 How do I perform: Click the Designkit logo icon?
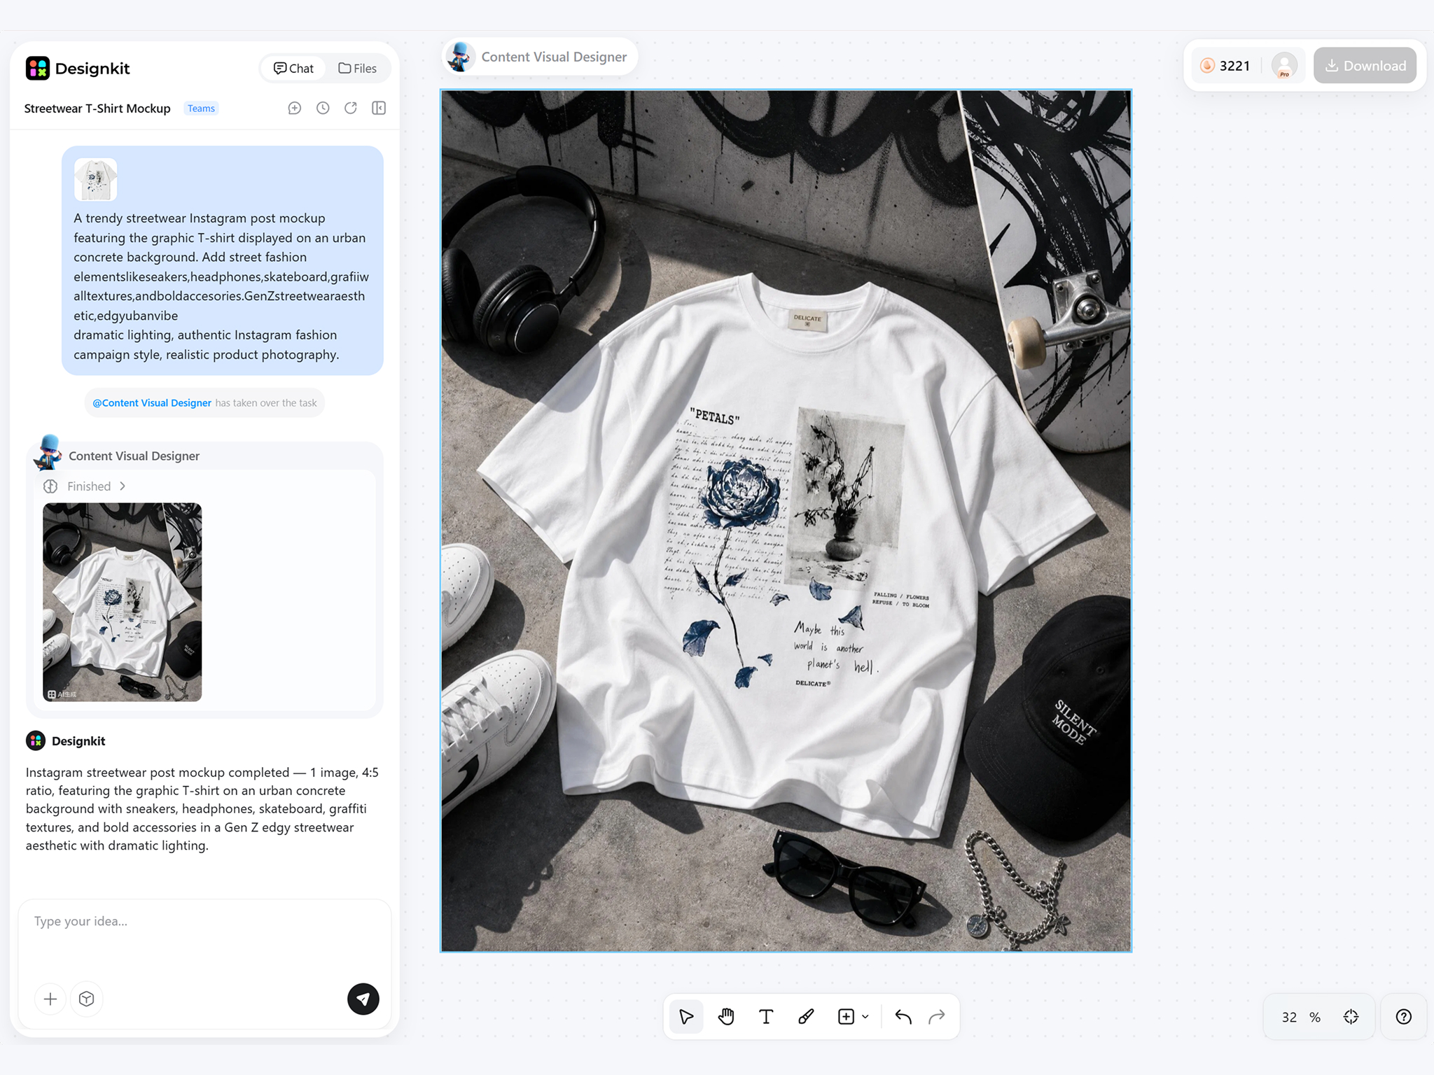[x=38, y=68]
